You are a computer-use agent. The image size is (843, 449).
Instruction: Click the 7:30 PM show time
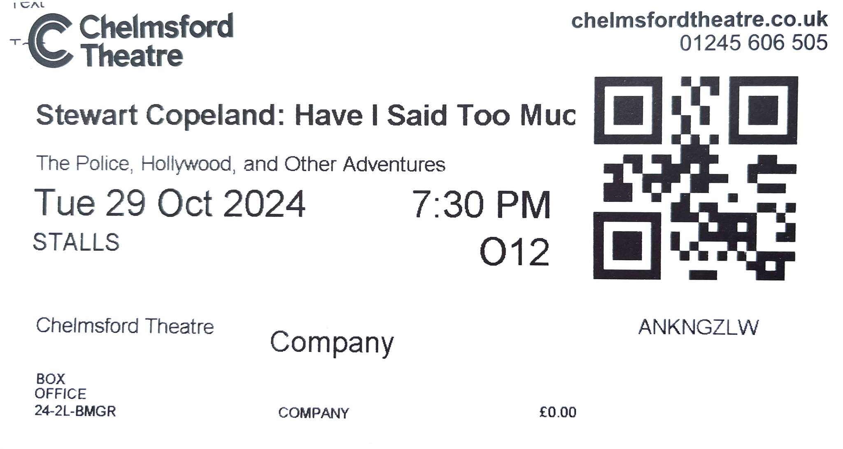[x=481, y=204]
